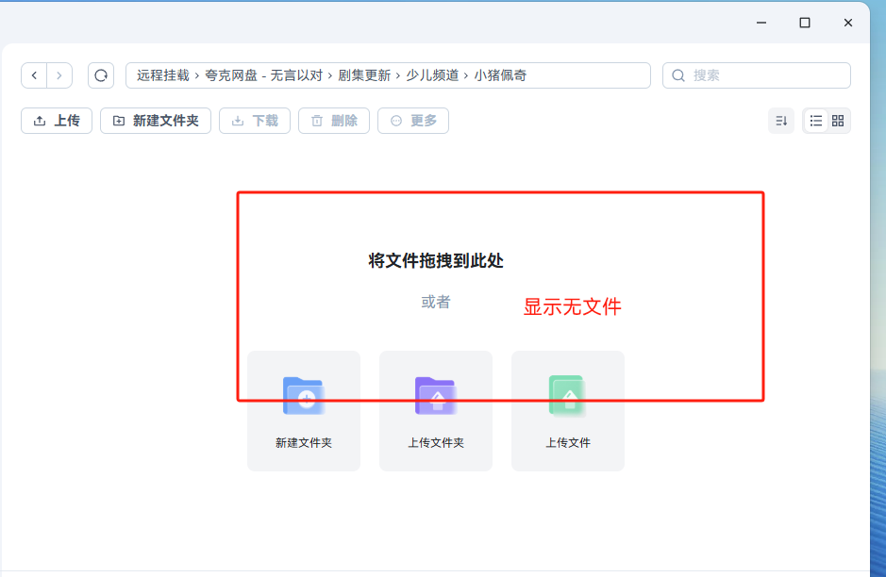Minimize the window
The width and height of the screenshot is (886, 577).
761,23
